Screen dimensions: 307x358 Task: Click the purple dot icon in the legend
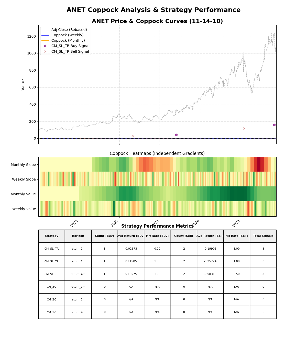coord(45,46)
